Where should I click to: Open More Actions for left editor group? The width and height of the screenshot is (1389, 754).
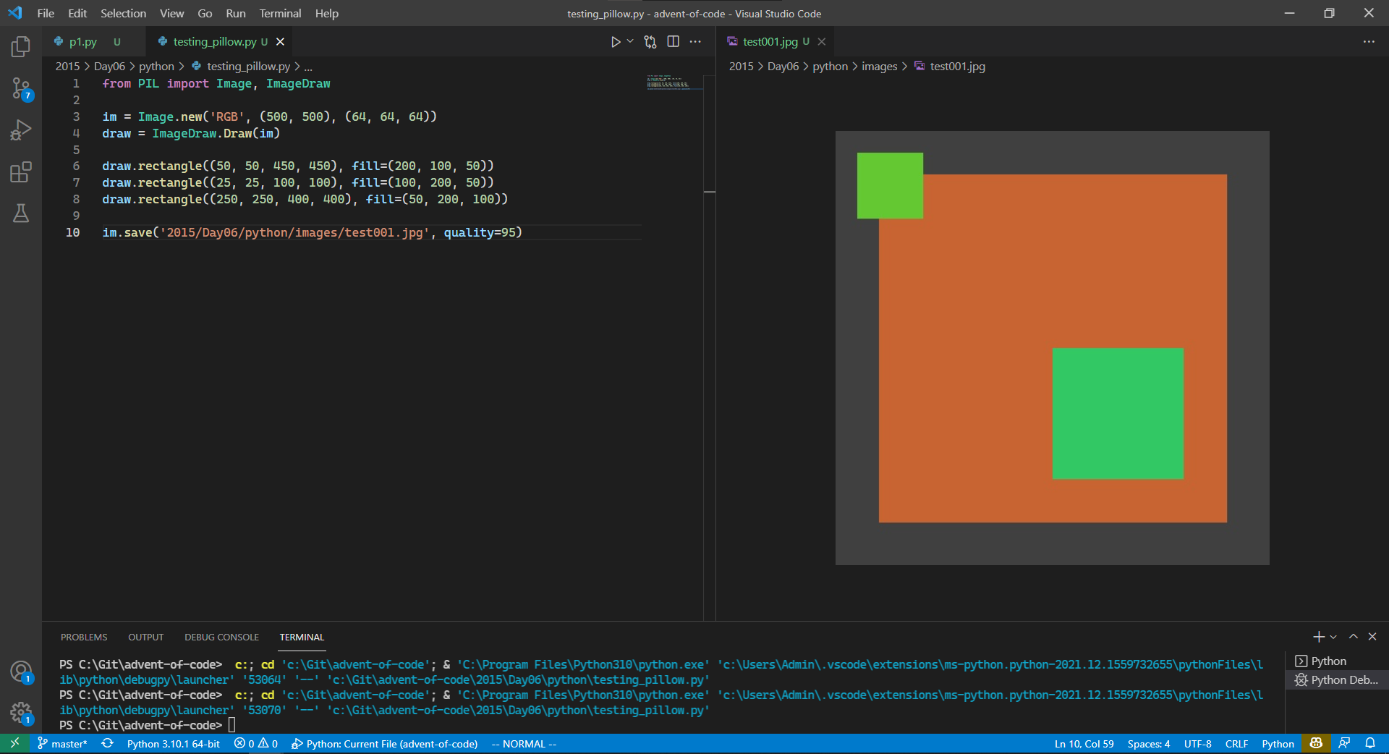click(x=695, y=42)
